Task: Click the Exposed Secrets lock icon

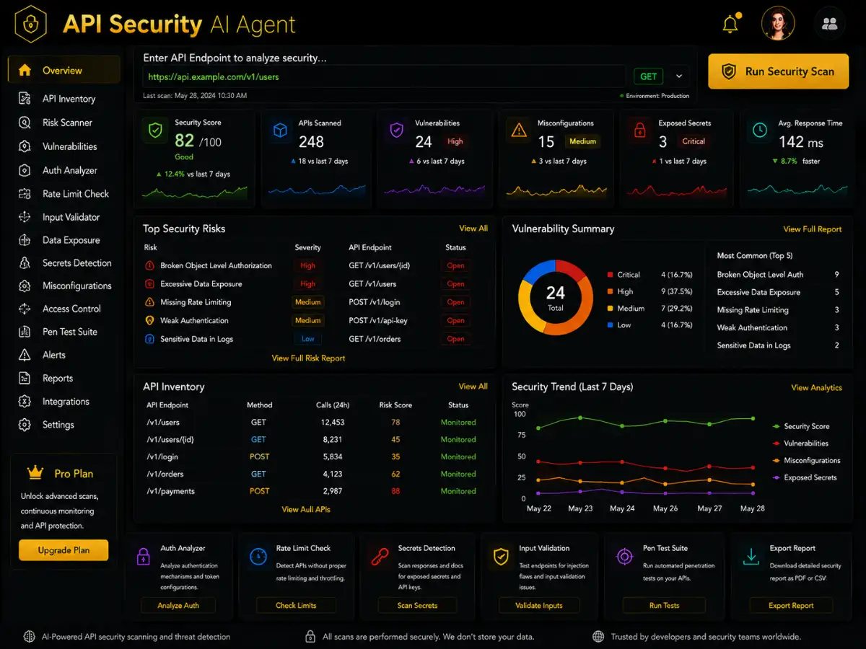Action: [x=639, y=131]
